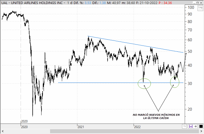Click the scrollbar right arrow
204x134 pixels.
tap(201, 131)
